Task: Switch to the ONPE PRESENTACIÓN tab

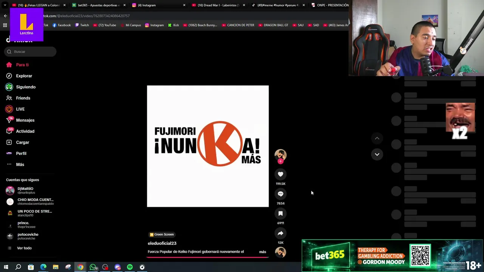Action: click(330, 5)
